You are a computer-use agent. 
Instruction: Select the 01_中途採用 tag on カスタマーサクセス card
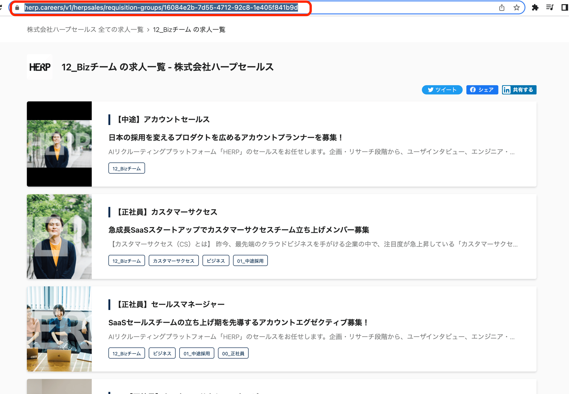pos(250,261)
